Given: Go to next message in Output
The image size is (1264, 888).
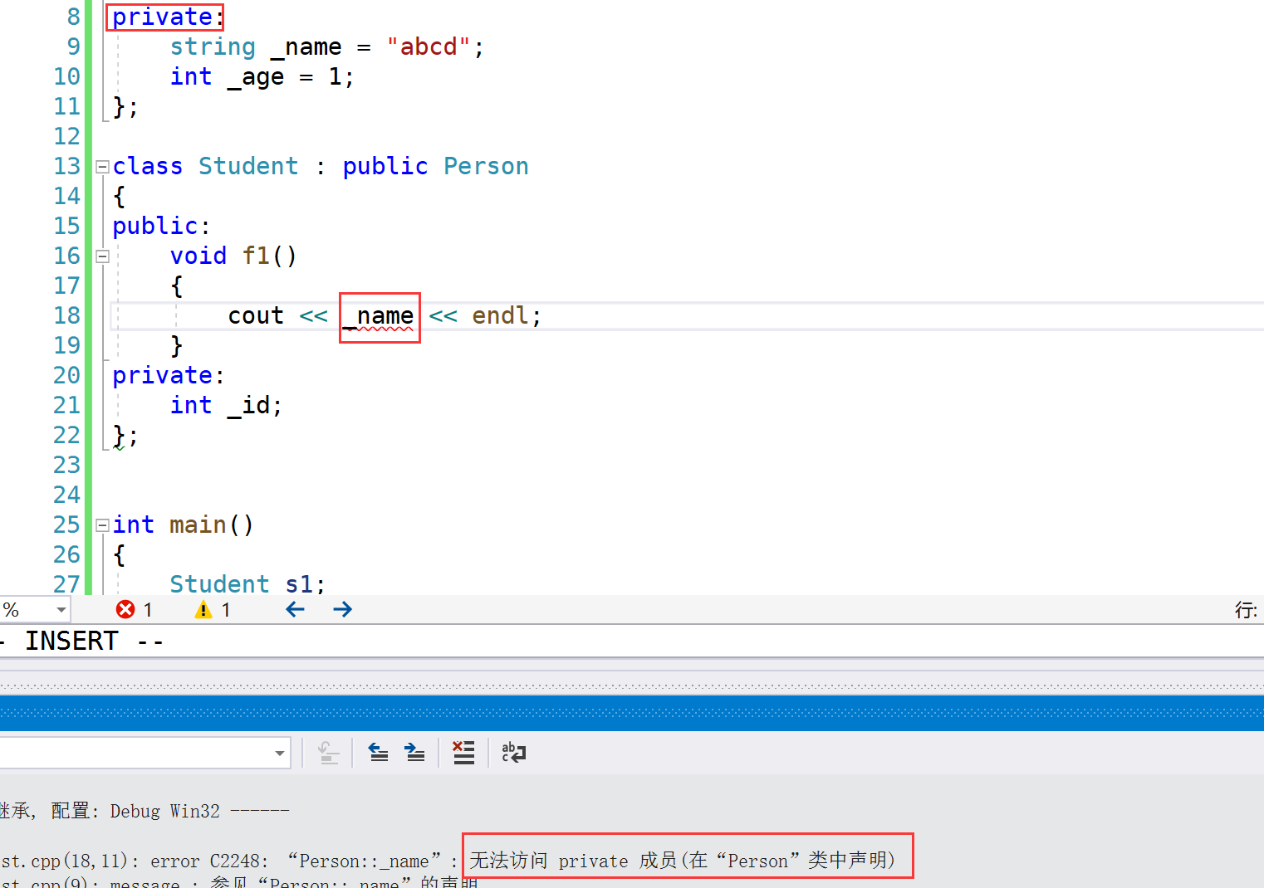Looking at the screenshot, I should click(414, 753).
